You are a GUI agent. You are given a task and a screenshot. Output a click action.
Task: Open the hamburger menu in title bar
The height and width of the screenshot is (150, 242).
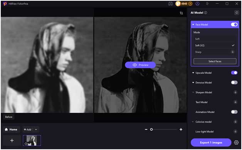(x=207, y=4)
